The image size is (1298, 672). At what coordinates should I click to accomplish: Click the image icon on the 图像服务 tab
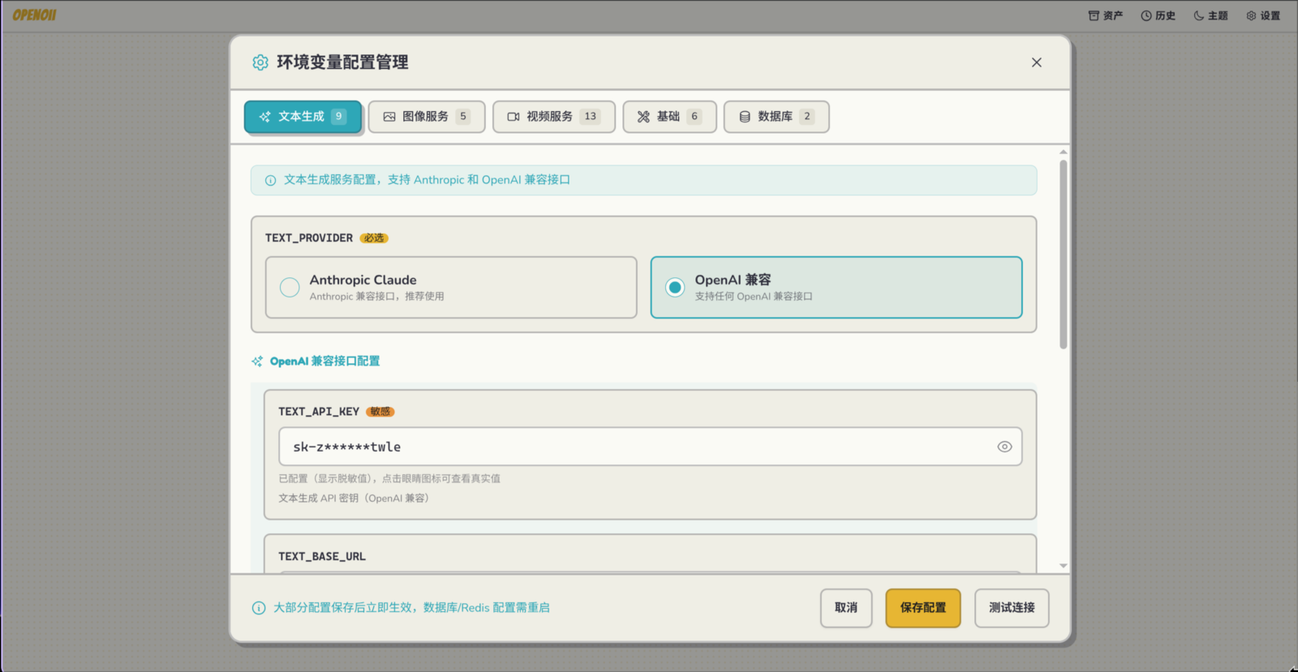389,117
